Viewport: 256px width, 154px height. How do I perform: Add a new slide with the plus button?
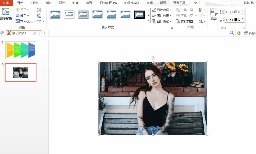pos(45,33)
